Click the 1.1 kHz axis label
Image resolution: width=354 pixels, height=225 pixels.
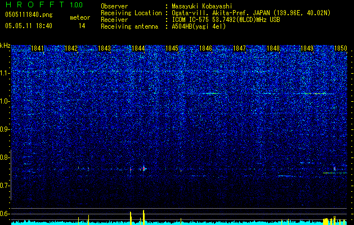[x=5, y=73]
